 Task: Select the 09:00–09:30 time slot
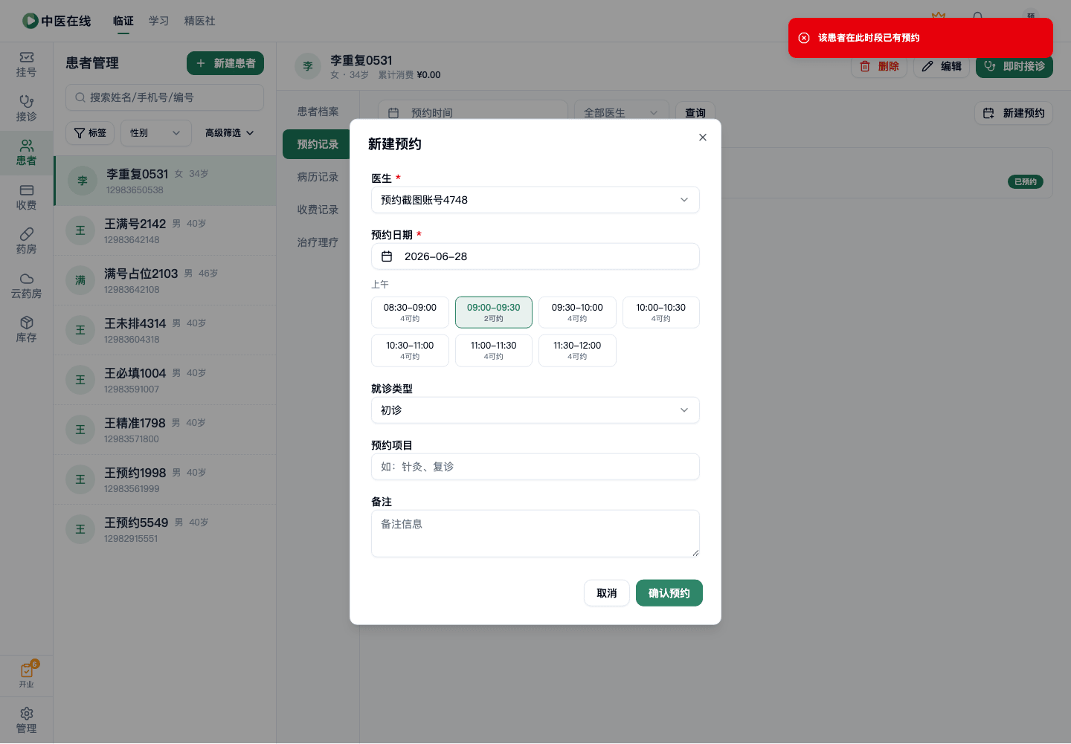point(494,312)
